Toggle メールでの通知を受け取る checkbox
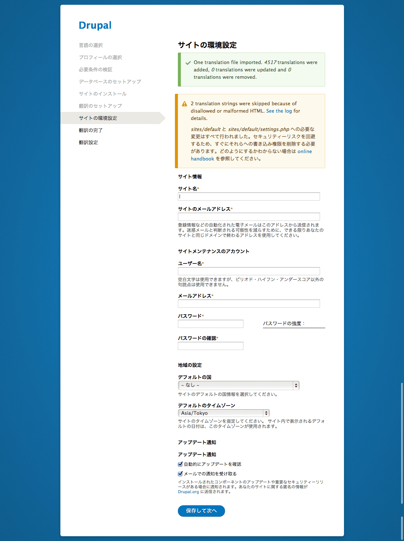The width and height of the screenshot is (404, 541). 180,474
